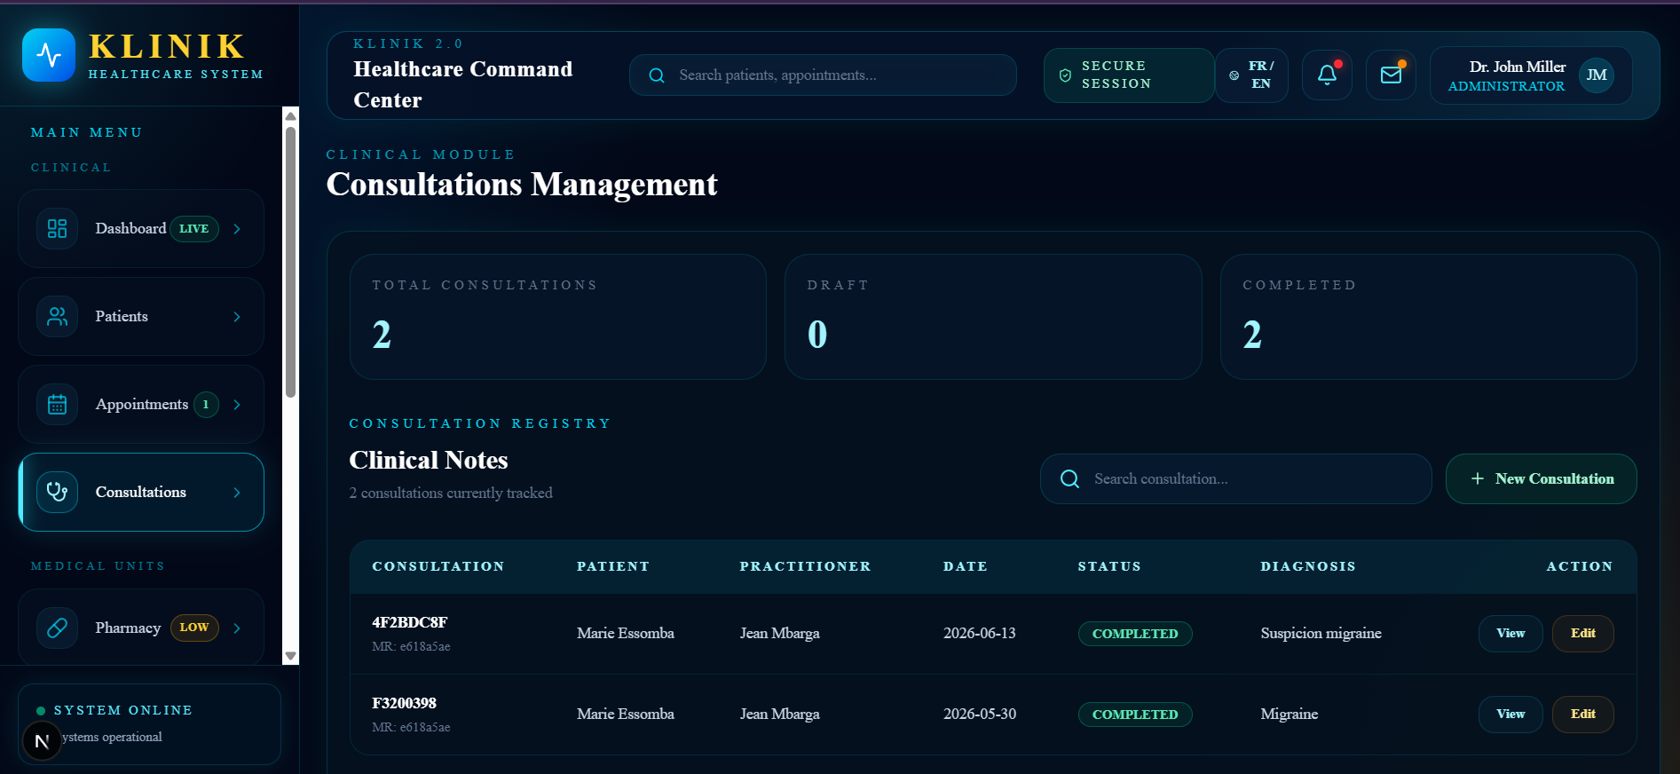Click Jean Mbarga in F3200398 row
1680x774 pixels.
click(x=780, y=715)
